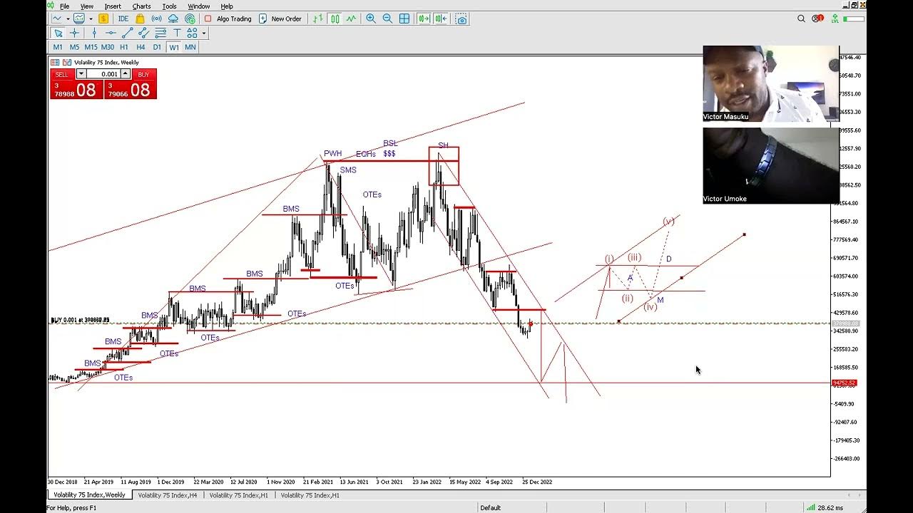
Task: Open the Market shopping bag icon
Action: 140,19
